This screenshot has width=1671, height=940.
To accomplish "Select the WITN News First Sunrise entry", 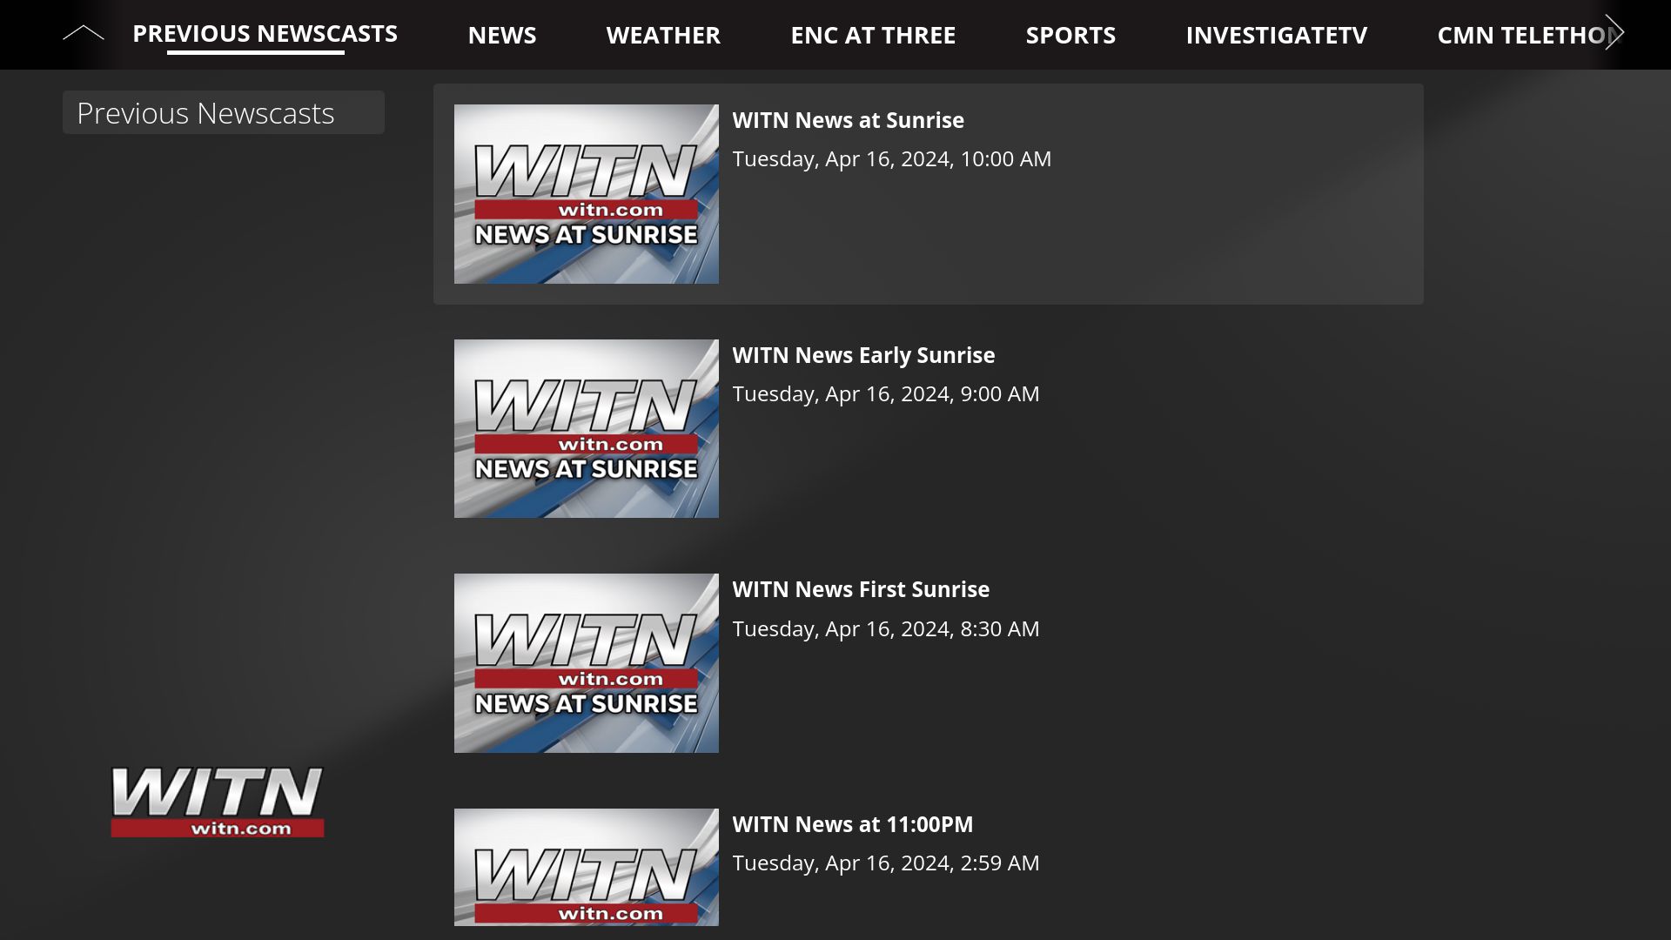I will (x=861, y=589).
